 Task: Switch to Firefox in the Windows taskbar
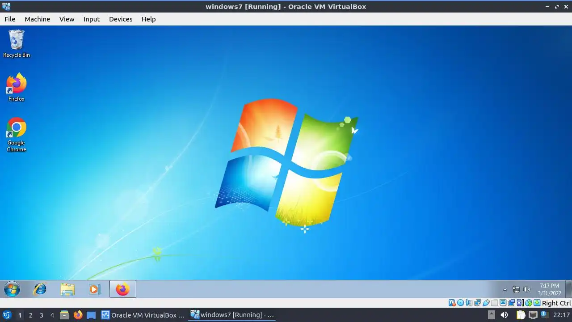pyautogui.click(x=122, y=289)
